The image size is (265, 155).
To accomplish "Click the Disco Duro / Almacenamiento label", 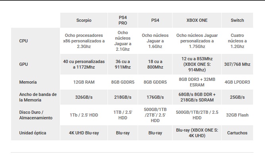I will (35, 115).
